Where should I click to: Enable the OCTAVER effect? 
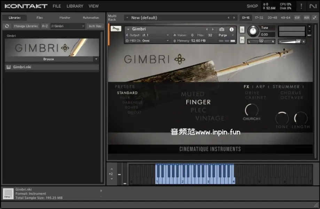pos(292,98)
